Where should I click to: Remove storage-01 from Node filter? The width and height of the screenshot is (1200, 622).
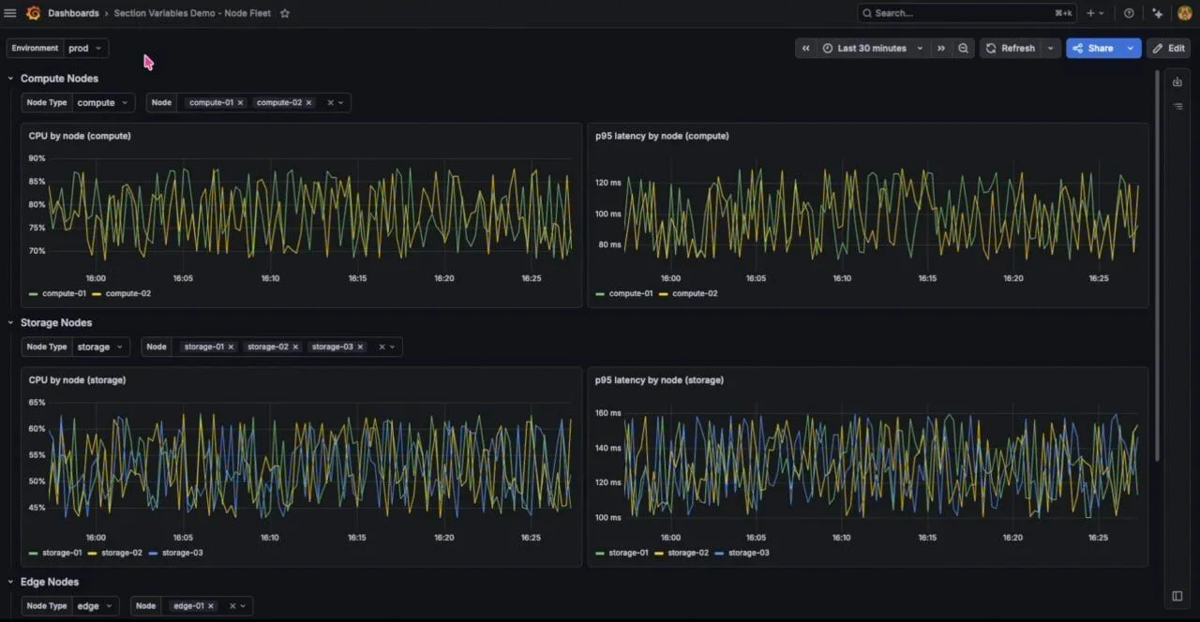point(231,347)
